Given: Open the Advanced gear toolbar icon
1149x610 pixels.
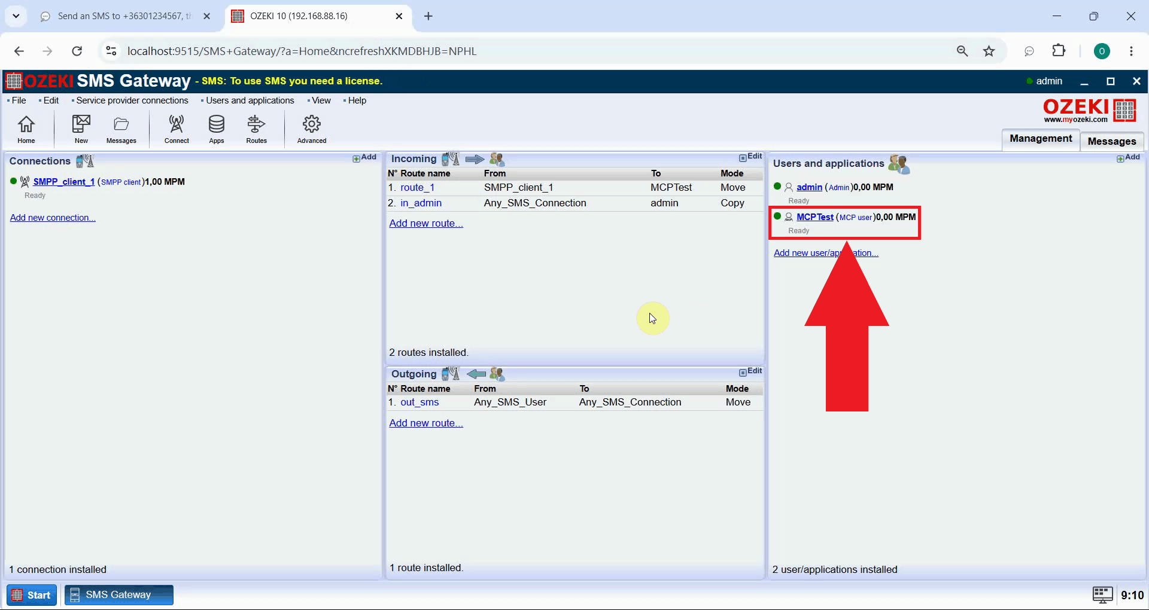Looking at the screenshot, I should (312, 129).
